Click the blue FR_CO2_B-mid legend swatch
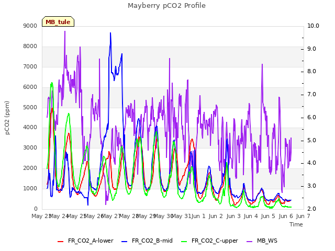This screenshot has height=251, width=335. coord(125,241)
